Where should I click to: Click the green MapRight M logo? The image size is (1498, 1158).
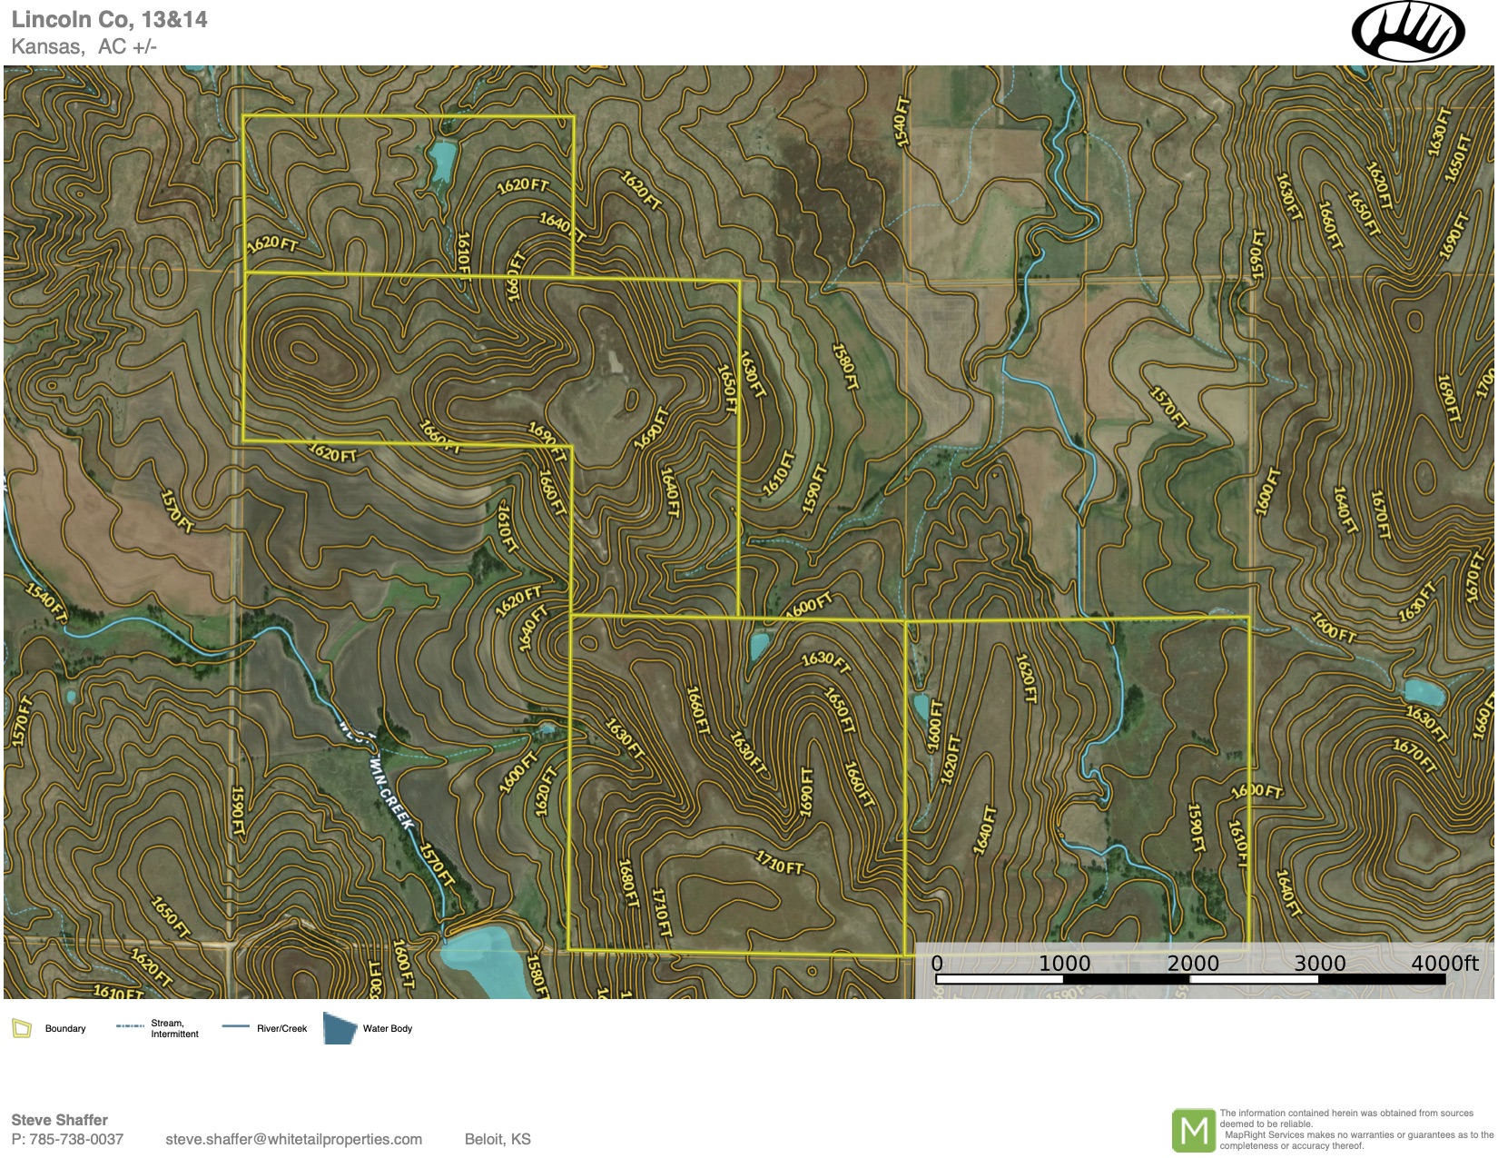tap(1193, 1131)
